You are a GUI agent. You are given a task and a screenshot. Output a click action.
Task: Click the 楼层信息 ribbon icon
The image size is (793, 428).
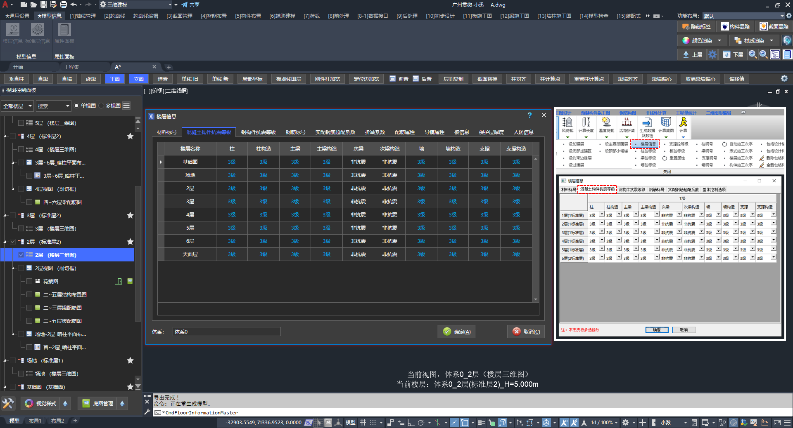click(x=13, y=30)
